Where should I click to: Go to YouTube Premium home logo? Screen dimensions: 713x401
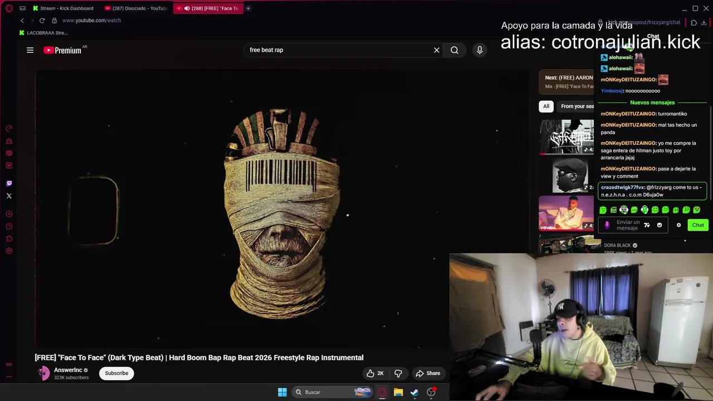coord(62,50)
